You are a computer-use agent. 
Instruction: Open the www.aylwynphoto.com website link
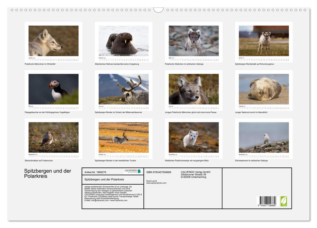(x=156, y=183)
